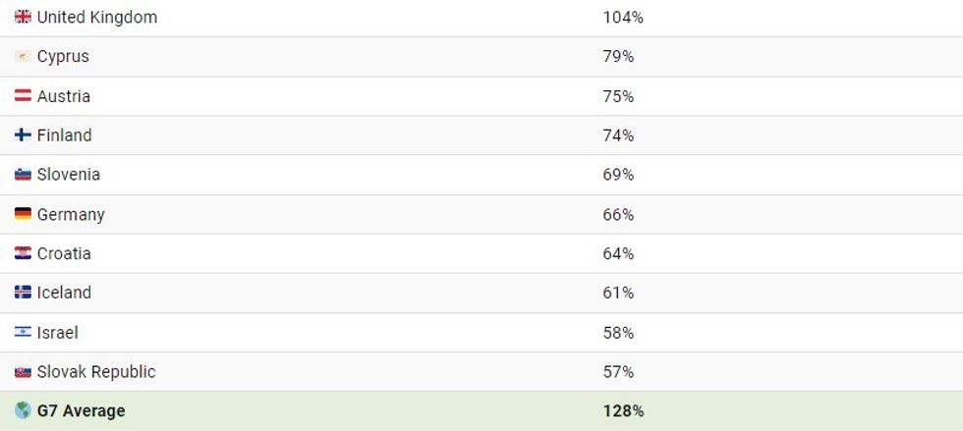This screenshot has width=963, height=431.
Task: Click the United Kingdom flag icon
Action: 23,18
